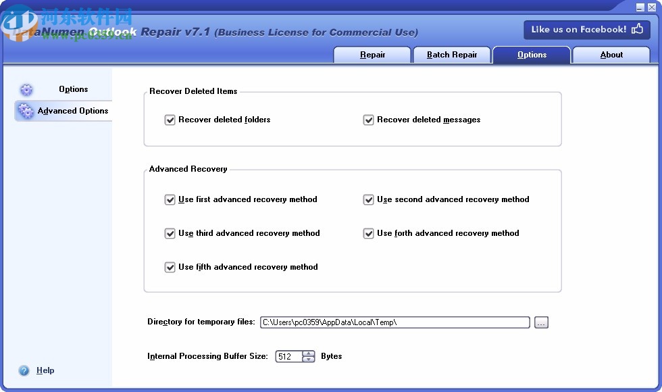This screenshot has height=392, width=662.
Task: Switch to the Batch Repair tab
Action: (451, 55)
